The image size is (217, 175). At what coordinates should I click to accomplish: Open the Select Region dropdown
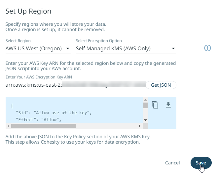click(38, 49)
